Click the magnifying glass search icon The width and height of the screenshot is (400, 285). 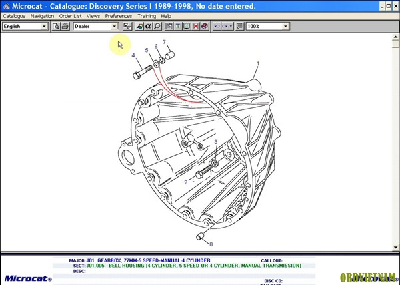157,26
